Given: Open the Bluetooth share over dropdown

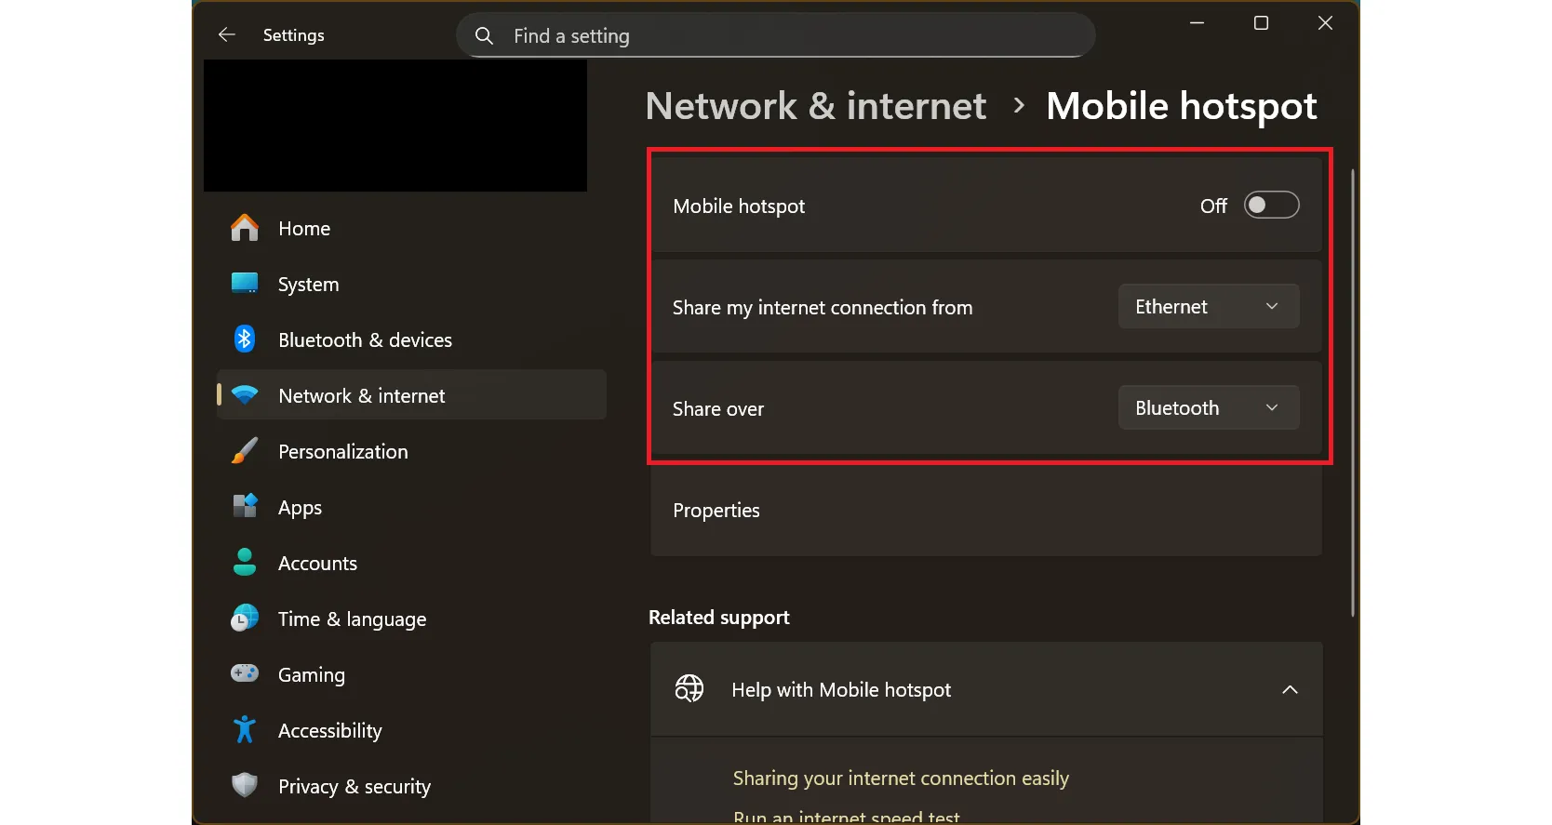Looking at the screenshot, I should click(1208, 408).
